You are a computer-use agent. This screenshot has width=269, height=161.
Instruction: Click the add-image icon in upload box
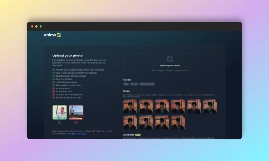pyautogui.click(x=170, y=59)
